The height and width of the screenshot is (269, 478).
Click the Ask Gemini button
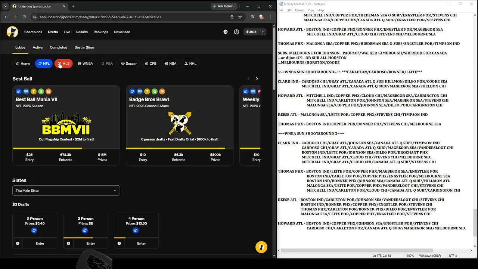(x=224, y=6)
